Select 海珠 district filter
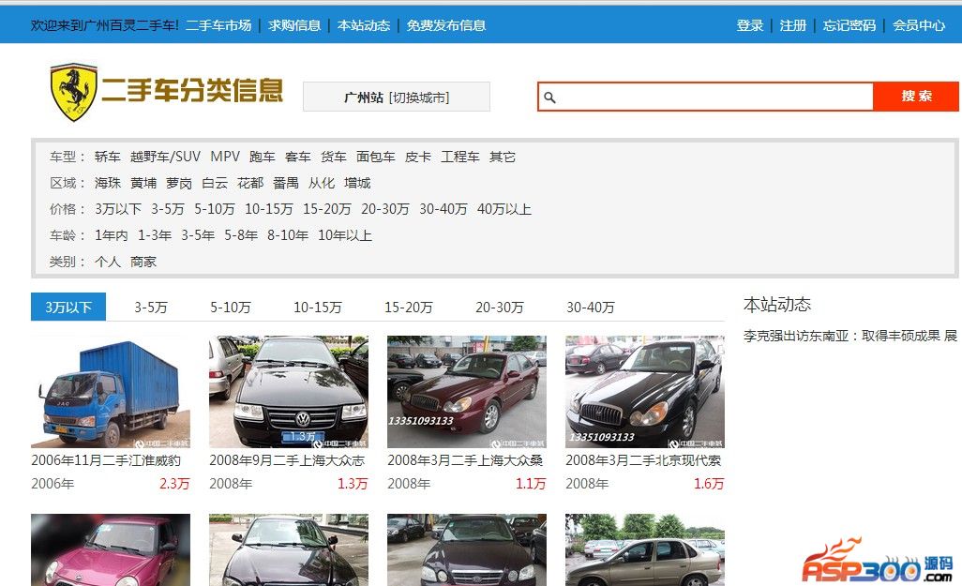The height and width of the screenshot is (586, 962). (x=108, y=183)
